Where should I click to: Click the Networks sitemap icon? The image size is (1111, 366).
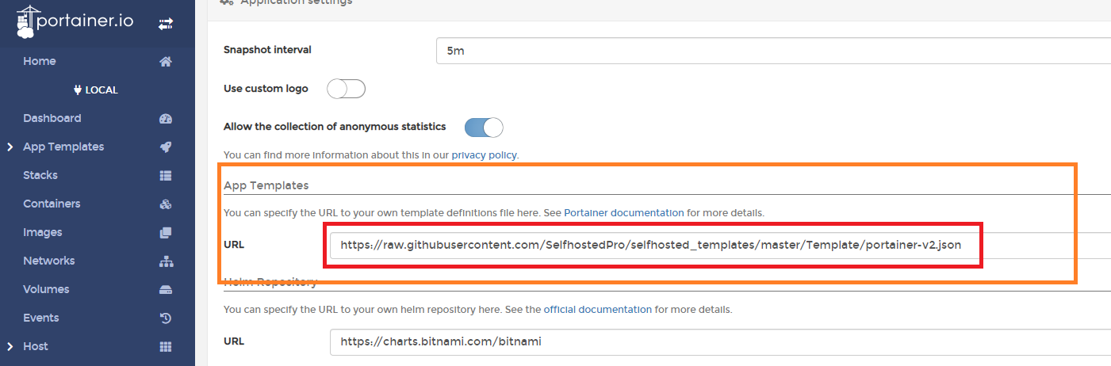[x=166, y=261]
